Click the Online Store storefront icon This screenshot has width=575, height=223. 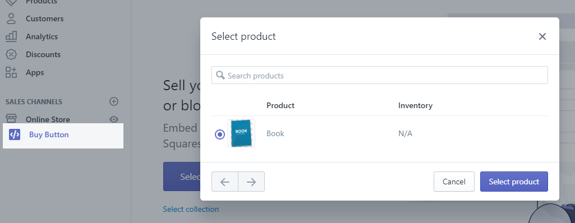pyautogui.click(x=11, y=119)
